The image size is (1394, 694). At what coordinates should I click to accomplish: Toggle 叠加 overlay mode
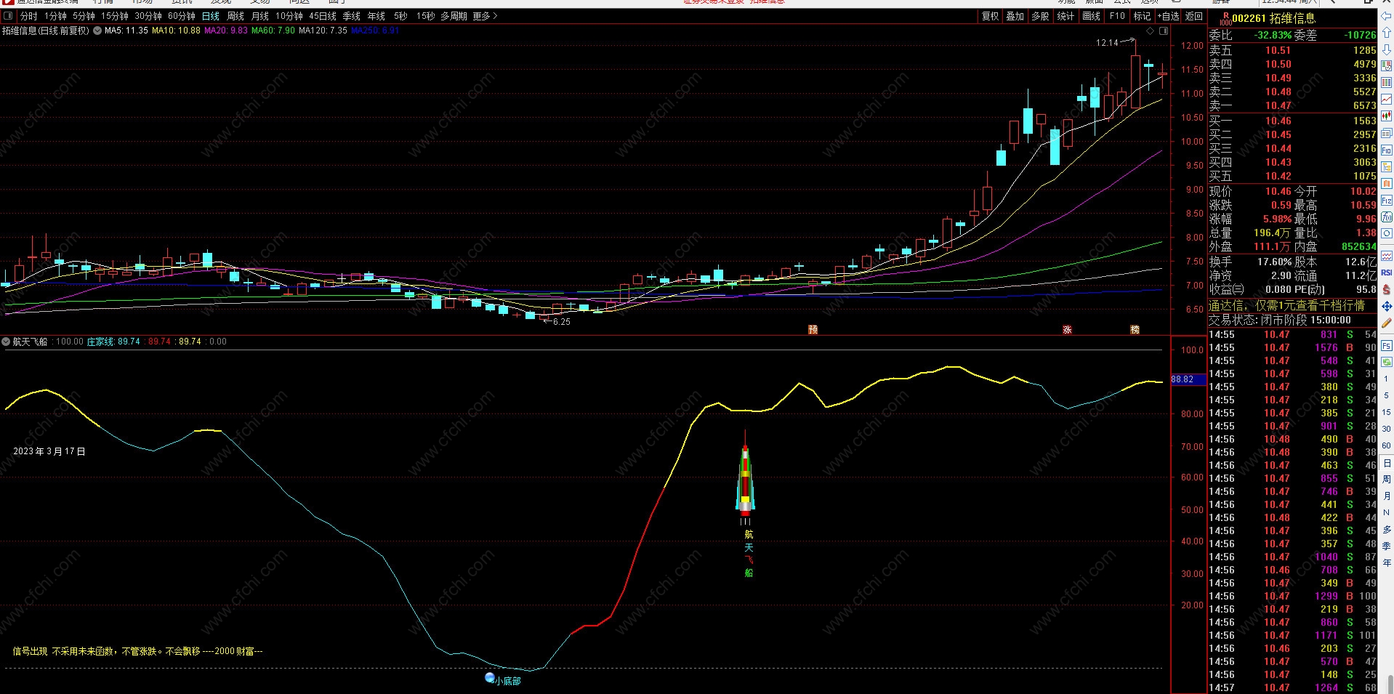(x=1015, y=16)
